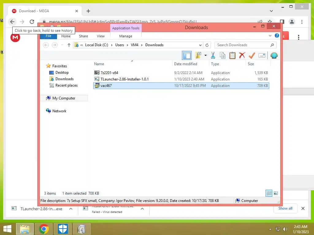Click Explorer's Forward navigation arrow
This screenshot has width=314, height=235.
point(55,45)
